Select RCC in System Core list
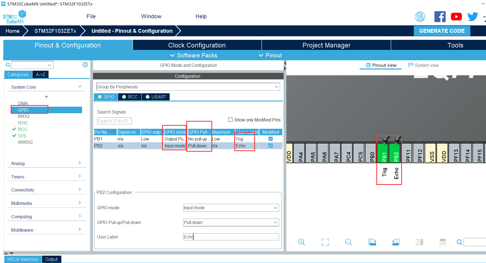 click(x=23, y=129)
